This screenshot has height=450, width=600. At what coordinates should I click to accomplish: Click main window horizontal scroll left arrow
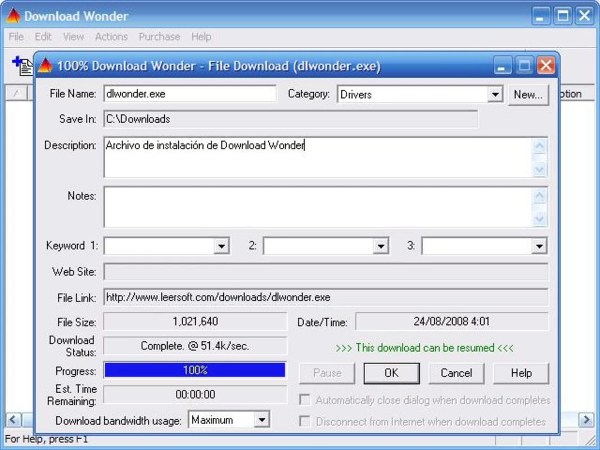13,420
